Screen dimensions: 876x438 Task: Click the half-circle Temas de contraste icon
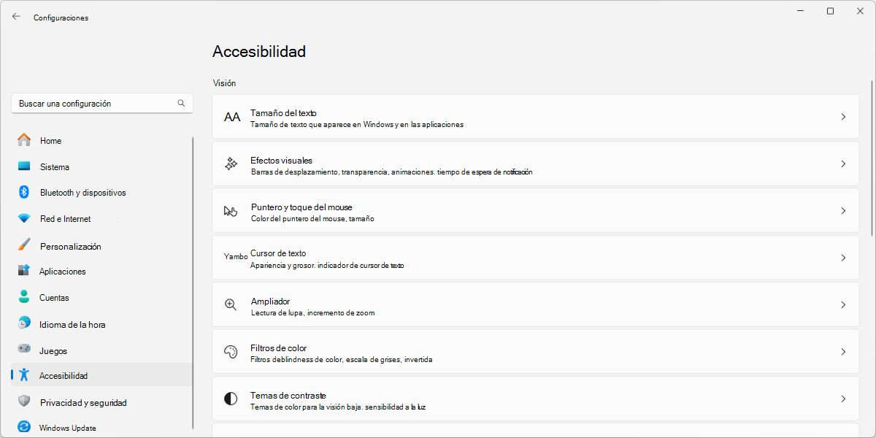(x=231, y=399)
